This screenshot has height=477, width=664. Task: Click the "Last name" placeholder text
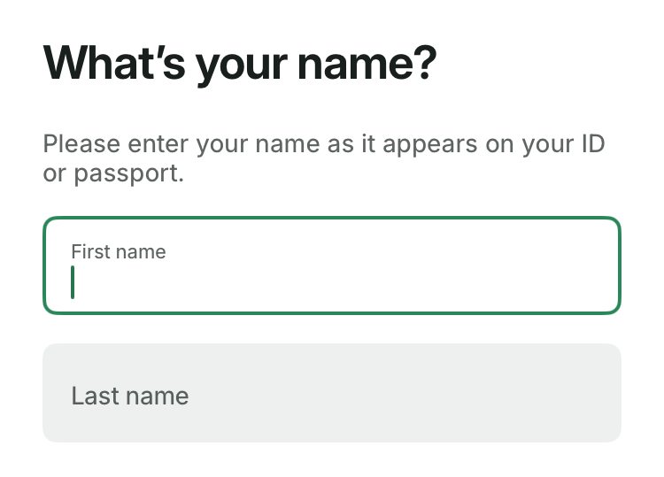pos(130,395)
